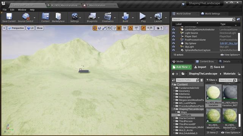243x136 pixels.
Task: Open the grid snap value 10 dropdown
Action: [125, 28]
